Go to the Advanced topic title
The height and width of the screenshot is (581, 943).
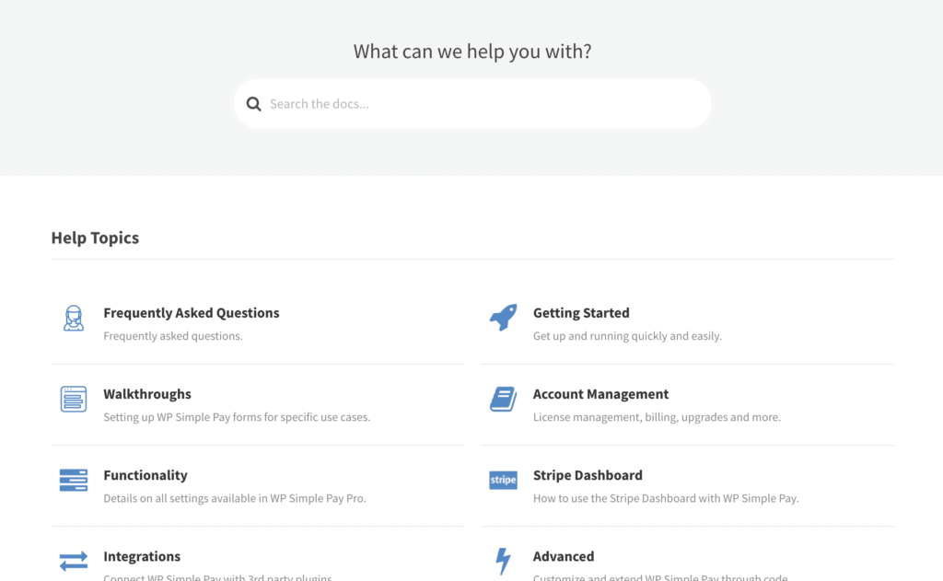click(564, 556)
